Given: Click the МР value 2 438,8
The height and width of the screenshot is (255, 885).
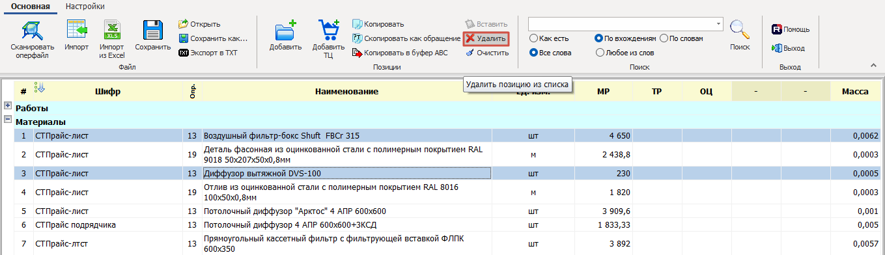Looking at the screenshot, I should click(x=615, y=155).
